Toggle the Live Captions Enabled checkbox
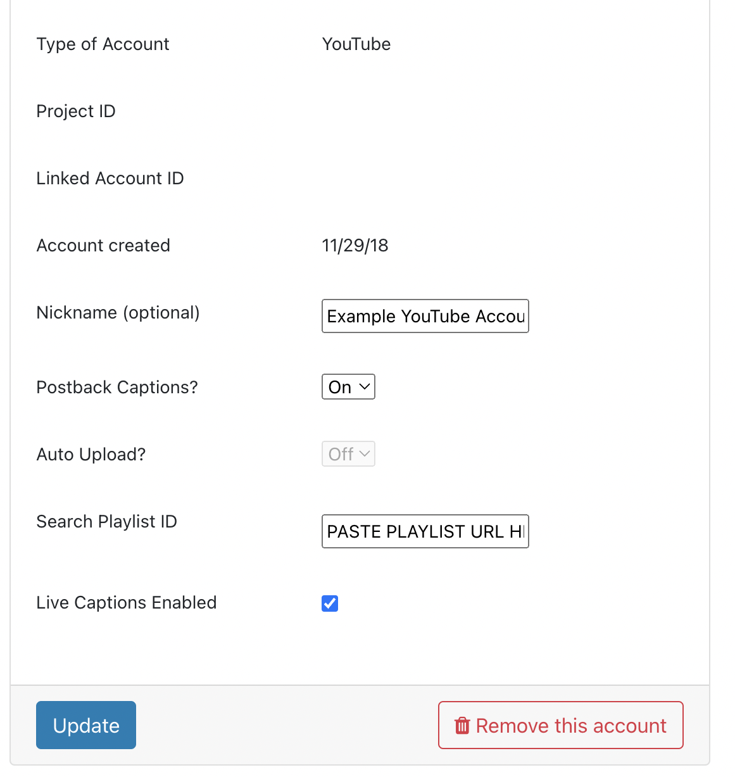This screenshot has height=777, width=735. 330,603
